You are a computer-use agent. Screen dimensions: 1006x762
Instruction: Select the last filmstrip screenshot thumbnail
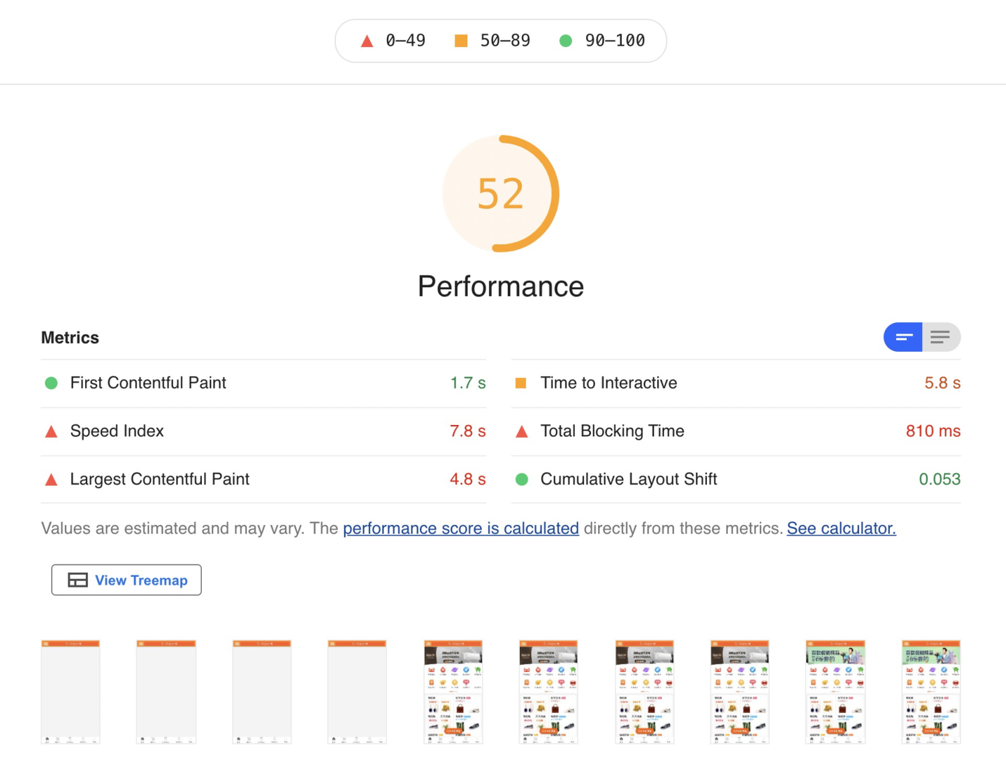(931, 691)
